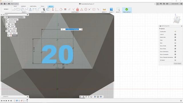
Task: Toggle Show Constraints checkbox
Action: coord(175,54)
